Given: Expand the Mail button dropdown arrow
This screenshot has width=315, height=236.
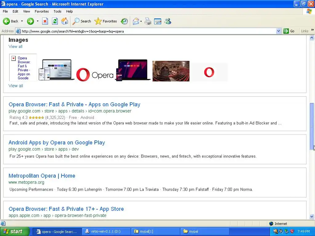Looking at the screenshot, I should (141, 21).
